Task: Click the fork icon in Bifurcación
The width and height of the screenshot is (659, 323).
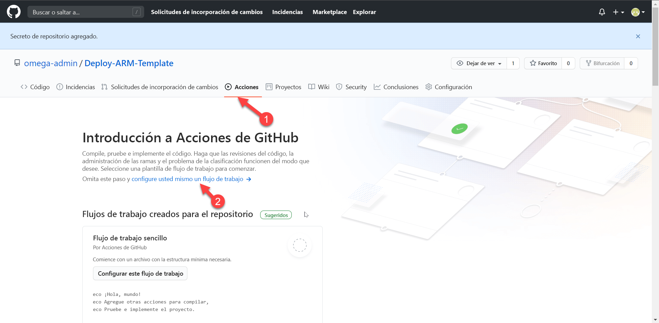Action: tap(589, 63)
